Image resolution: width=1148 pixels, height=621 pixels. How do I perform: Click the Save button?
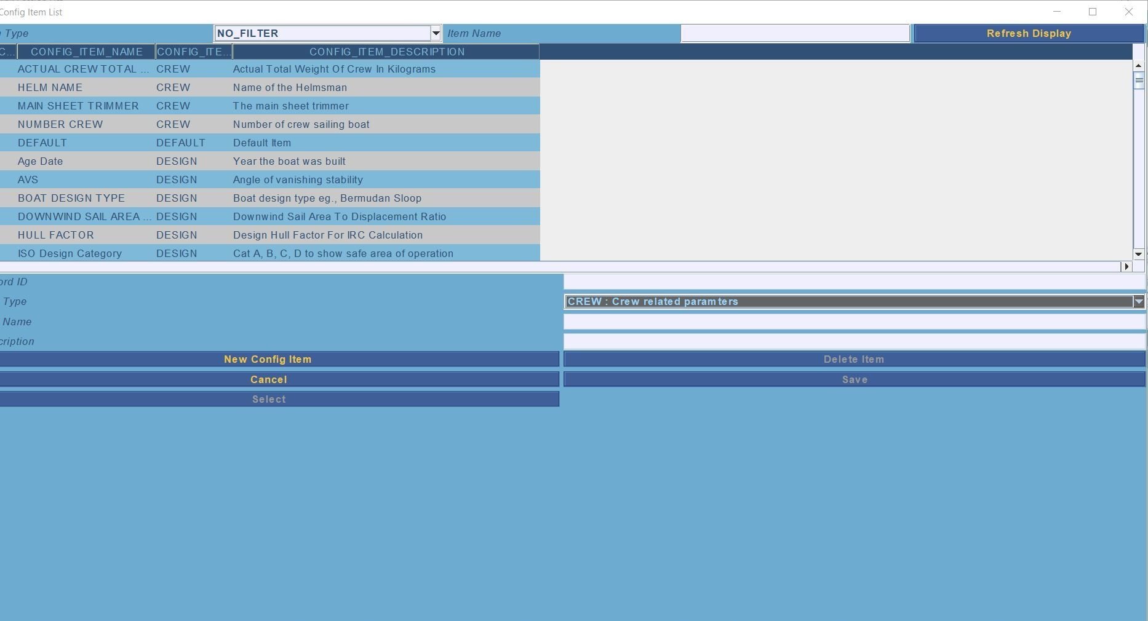pyautogui.click(x=854, y=379)
